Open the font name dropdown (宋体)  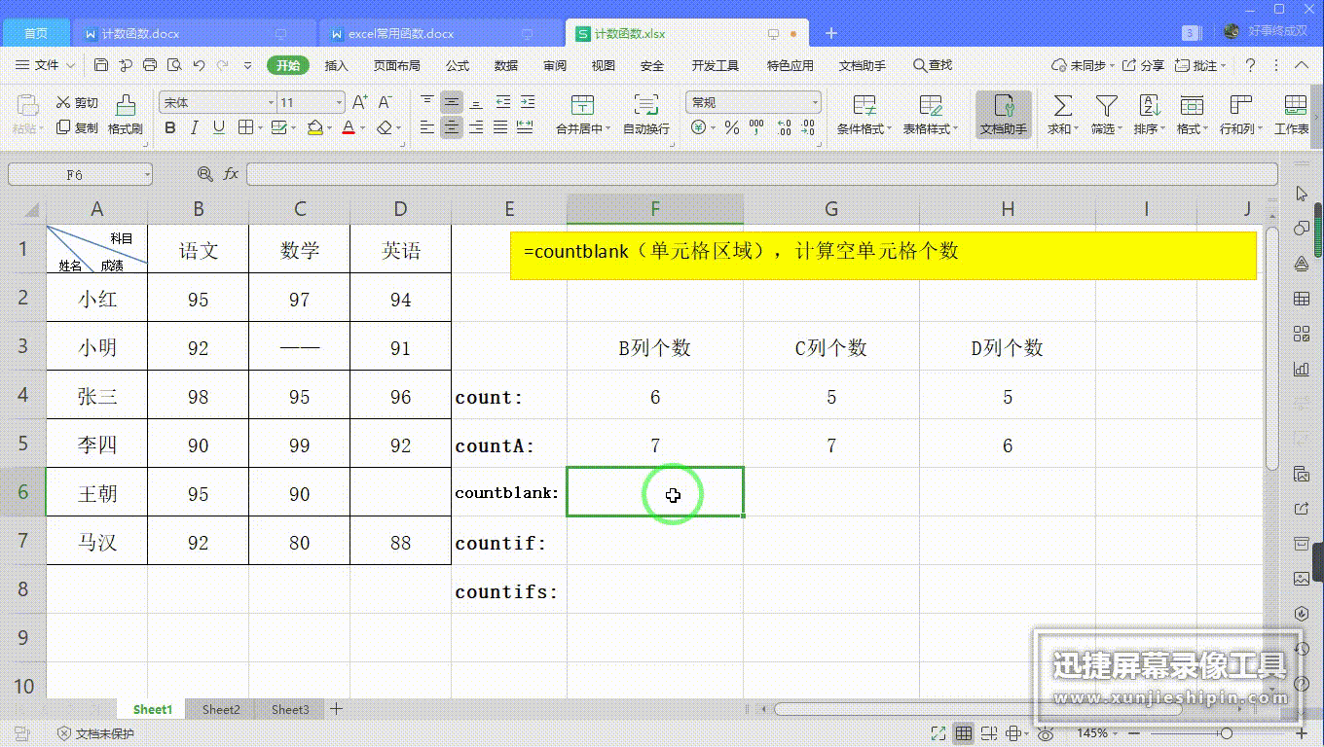[271, 102]
